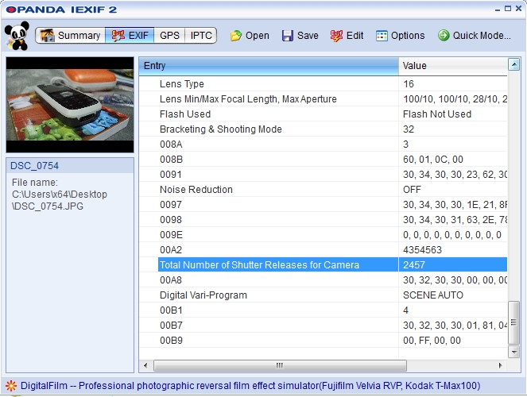Select the 008A entry row
Viewport: 527px width, 397px height.
(x=324, y=145)
